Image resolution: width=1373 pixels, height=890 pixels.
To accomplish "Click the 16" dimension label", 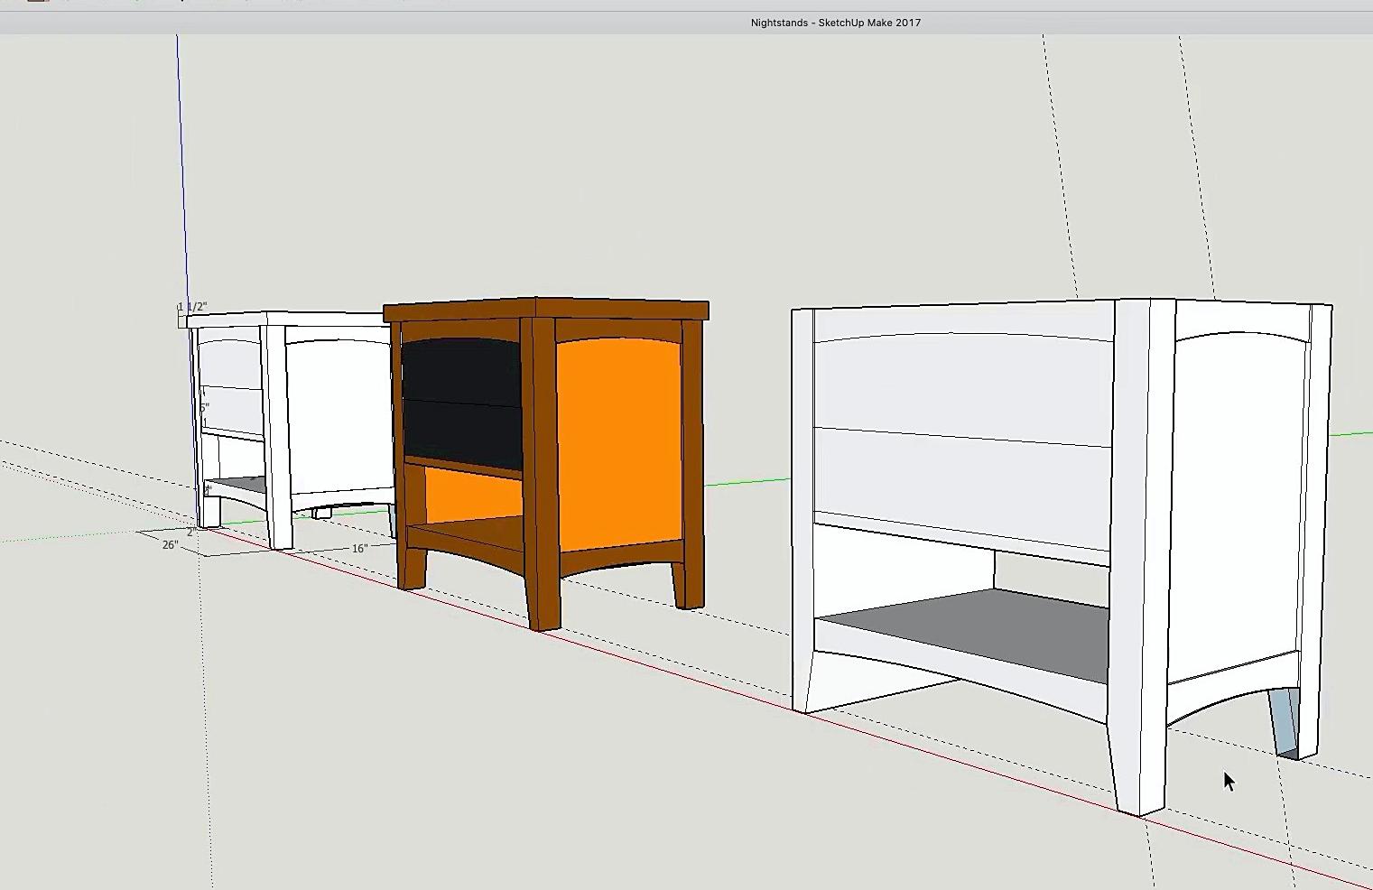I will [360, 547].
